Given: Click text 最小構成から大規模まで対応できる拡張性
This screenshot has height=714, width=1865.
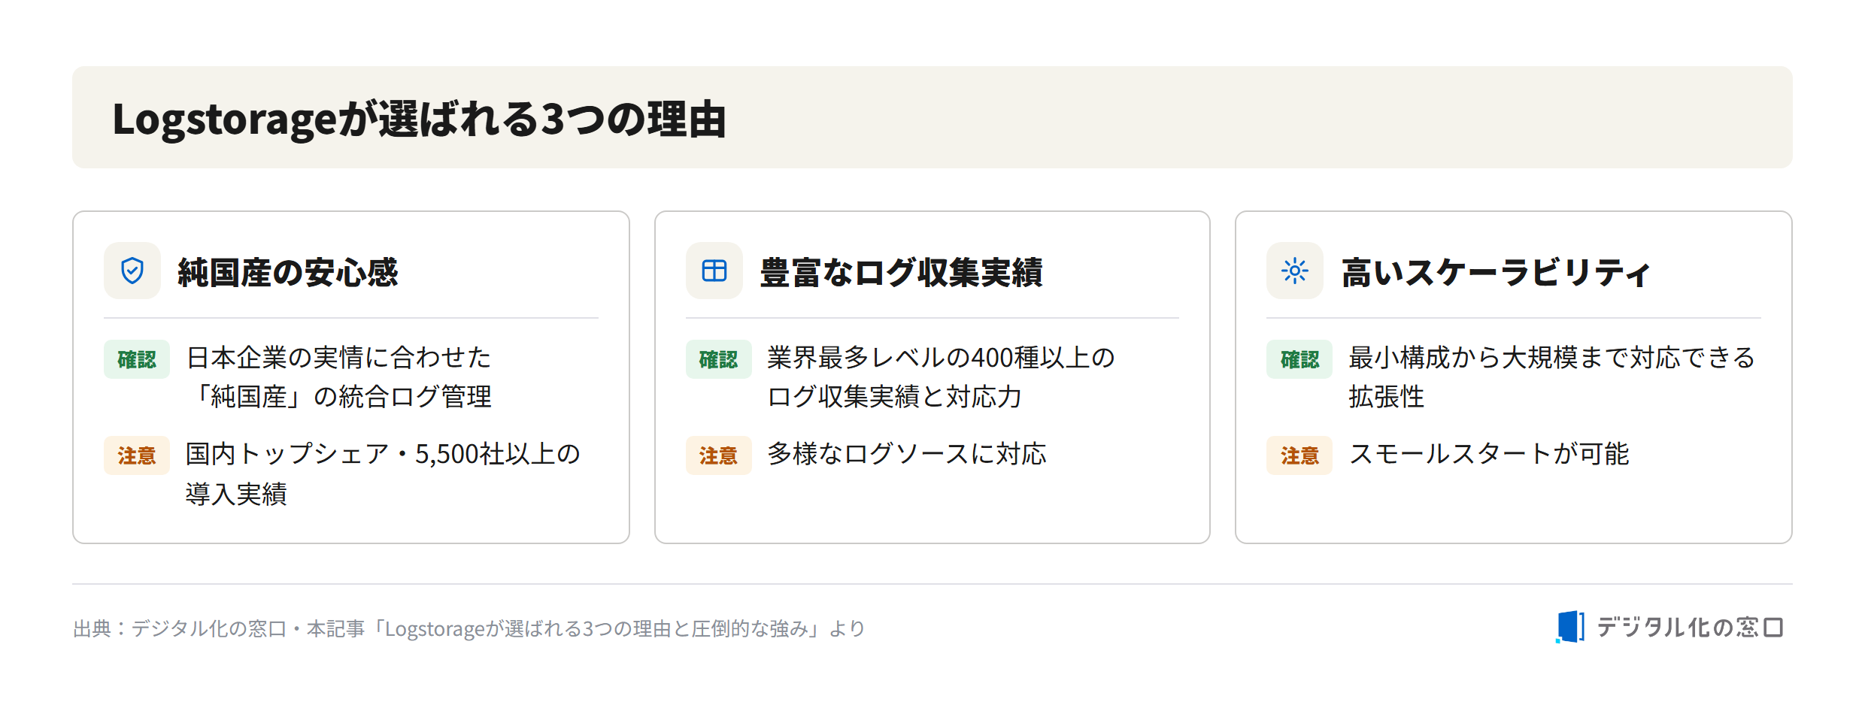Looking at the screenshot, I should tap(1552, 377).
